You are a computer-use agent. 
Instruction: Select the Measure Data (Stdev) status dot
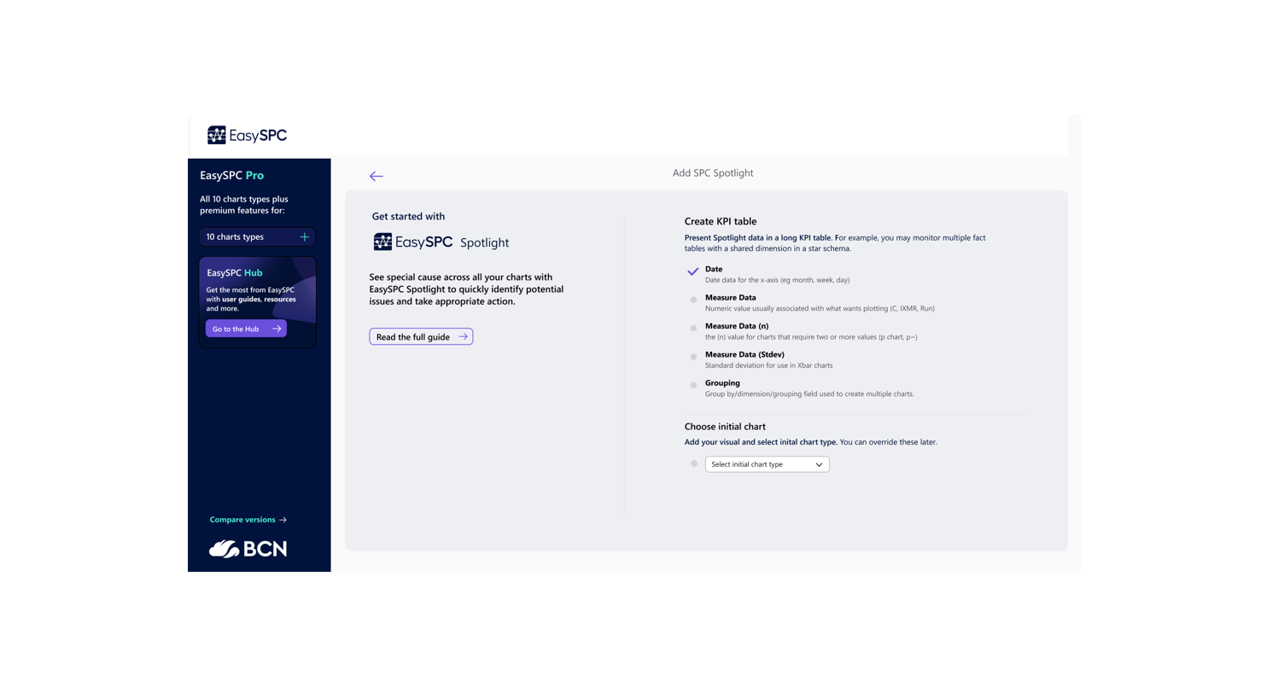693,357
